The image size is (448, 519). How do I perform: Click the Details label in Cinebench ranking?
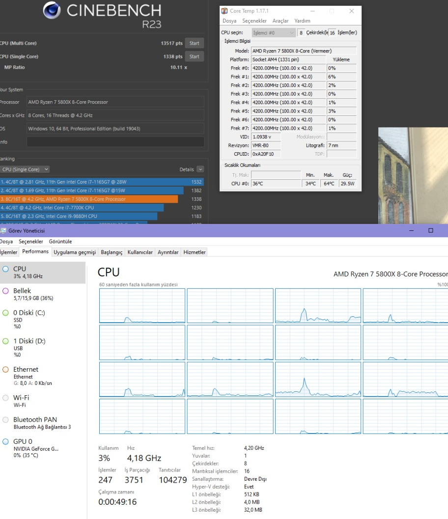point(186,169)
